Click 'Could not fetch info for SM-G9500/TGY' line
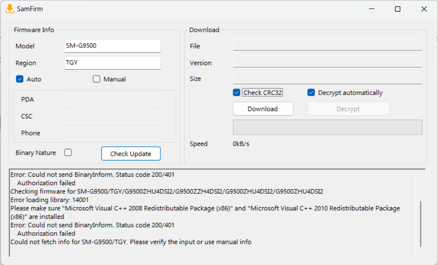This screenshot has height=265, width=438. point(131,242)
